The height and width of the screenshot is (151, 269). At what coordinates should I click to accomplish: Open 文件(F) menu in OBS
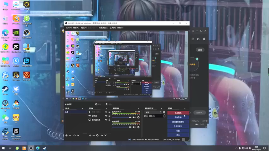click(x=69, y=28)
